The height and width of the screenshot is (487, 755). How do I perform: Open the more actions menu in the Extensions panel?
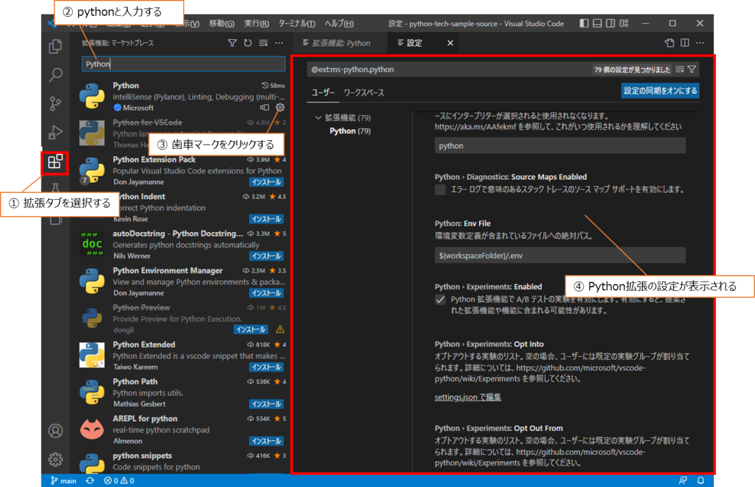pos(279,43)
